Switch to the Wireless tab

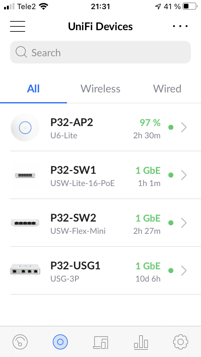(100, 89)
